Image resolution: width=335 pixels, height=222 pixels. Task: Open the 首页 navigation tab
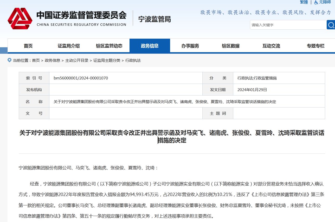coord(28,46)
